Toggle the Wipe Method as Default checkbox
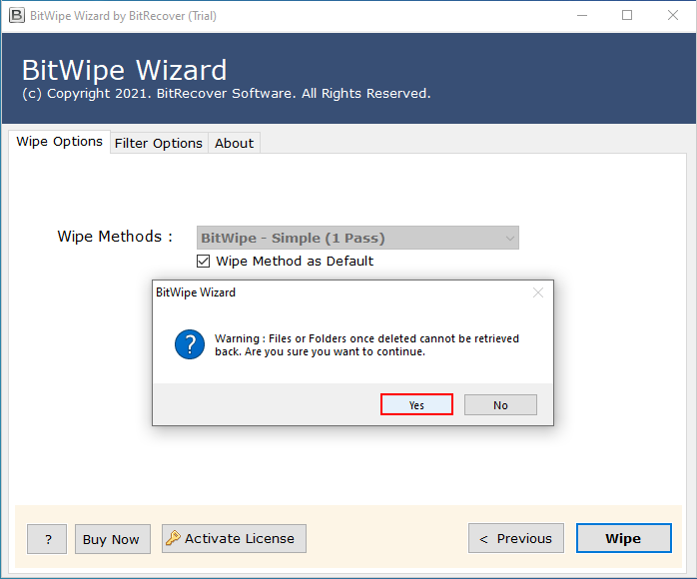The width and height of the screenshot is (697, 579). (x=205, y=262)
